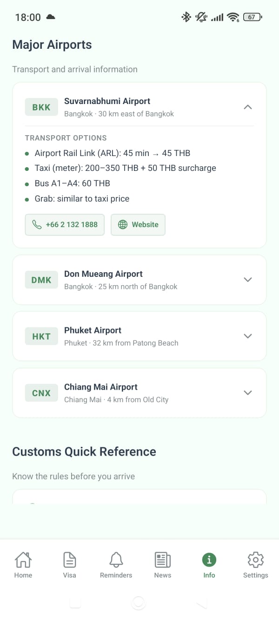Tap the Reminders bell icon
This screenshot has height=620, width=279.
point(116,560)
